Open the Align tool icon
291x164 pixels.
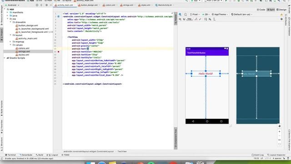[210, 19]
